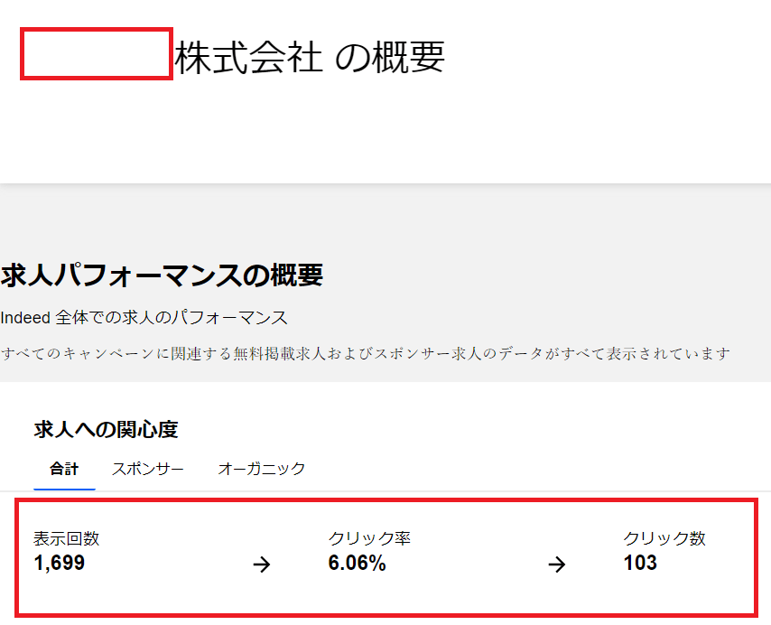The image size is (771, 625).
Task: Click the クリック率 label
Action: 369,539
